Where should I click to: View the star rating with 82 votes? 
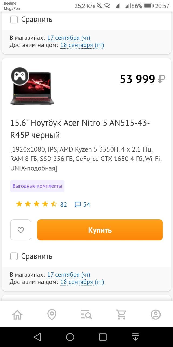[36, 204]
